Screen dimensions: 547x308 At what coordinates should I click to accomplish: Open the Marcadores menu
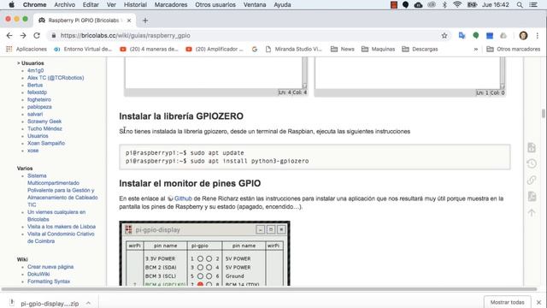click(x=171, y=5)
